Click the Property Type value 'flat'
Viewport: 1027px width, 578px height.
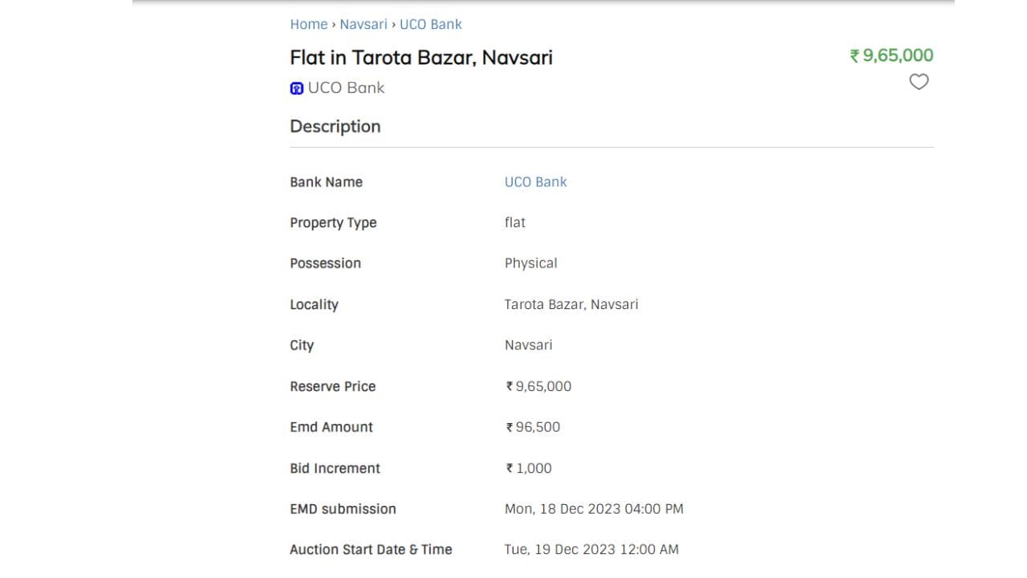[x=515, y=222]
